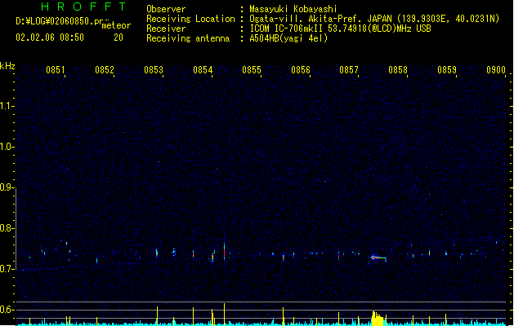
Task: Click the meteor count value 20
Action: [118, 37]
